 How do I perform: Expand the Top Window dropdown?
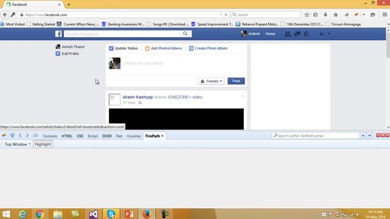click(18, 144)
